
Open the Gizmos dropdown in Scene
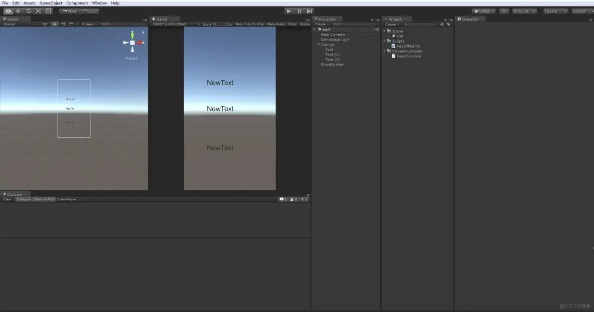pos(89,24)
